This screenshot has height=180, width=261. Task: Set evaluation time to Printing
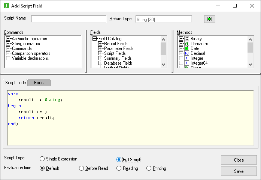pyautogui.click(x=149, y=168)
